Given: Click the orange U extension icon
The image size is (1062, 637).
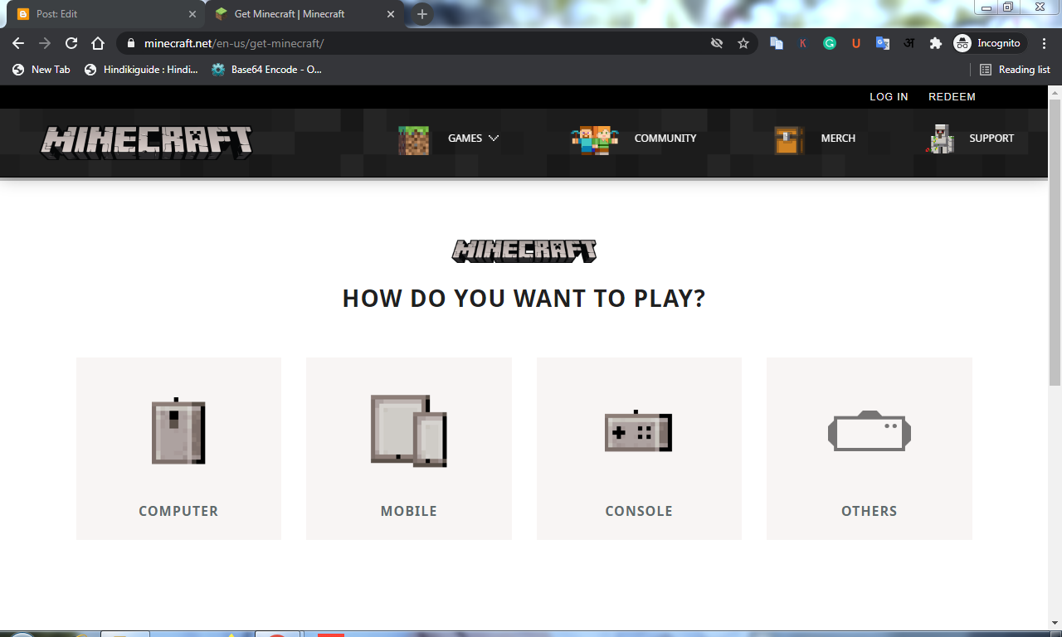Looking at the screenshot, I should tap(856, 43).
